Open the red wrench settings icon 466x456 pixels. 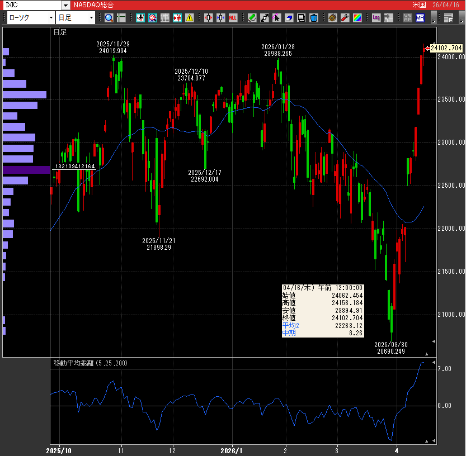pos(345,18)
